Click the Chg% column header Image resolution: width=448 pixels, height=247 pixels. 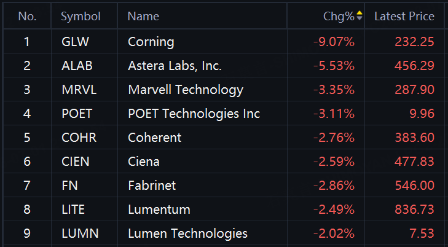click(339, 16)
